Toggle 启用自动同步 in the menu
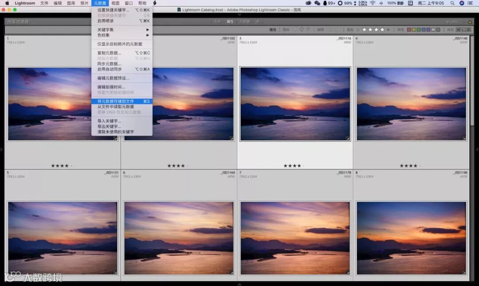The width and height of the screenshot is (479, 286). [x=110, y=69]
